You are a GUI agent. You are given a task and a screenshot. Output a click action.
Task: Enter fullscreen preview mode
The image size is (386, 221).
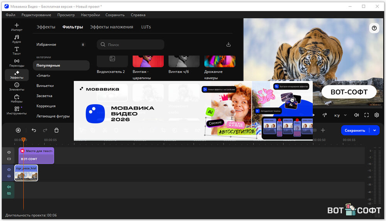[367, 115]
